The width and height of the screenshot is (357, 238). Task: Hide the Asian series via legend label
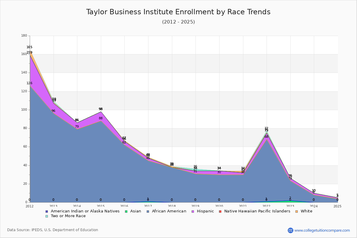click(136, 211)
